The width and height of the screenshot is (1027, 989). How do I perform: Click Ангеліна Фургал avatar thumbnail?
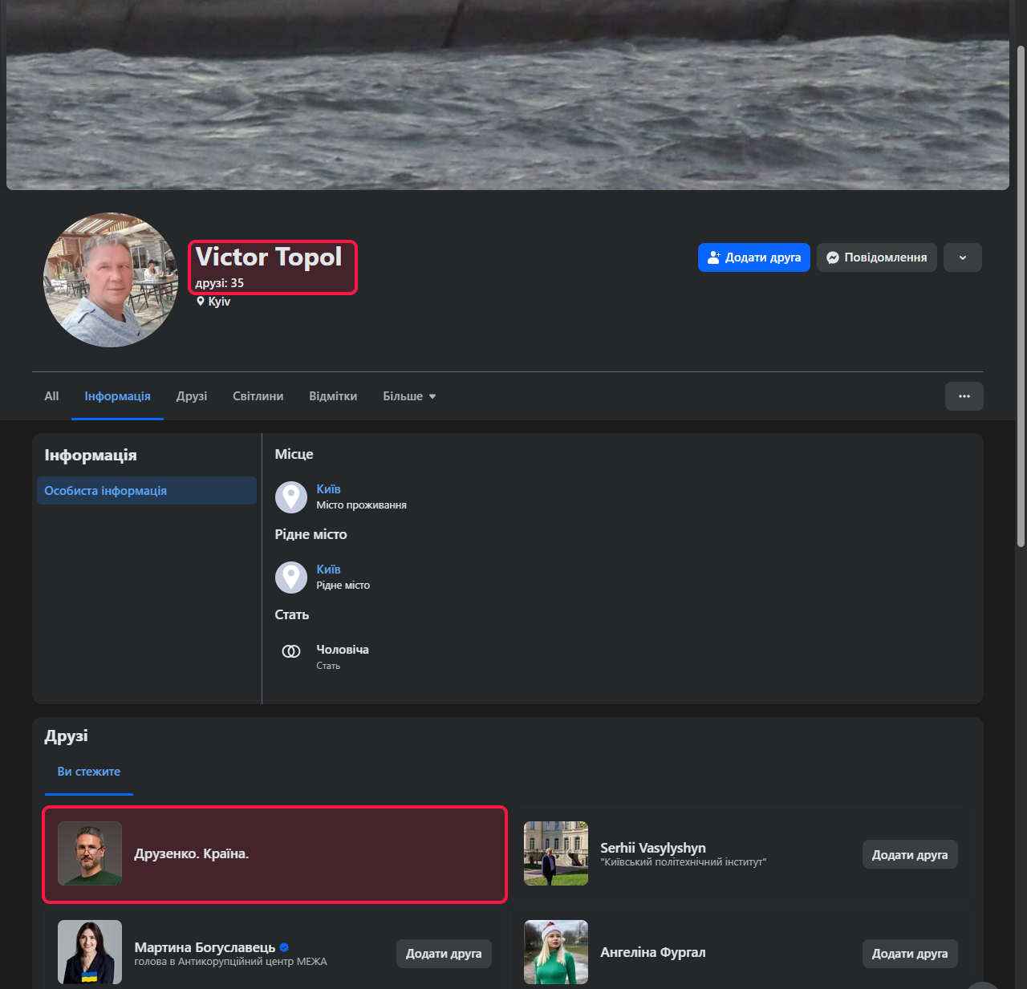coord(556,952)
